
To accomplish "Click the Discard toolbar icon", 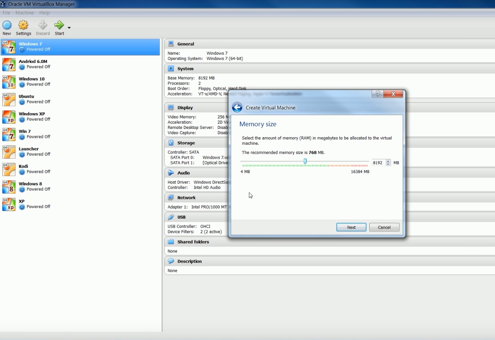I will coord(43,25).
